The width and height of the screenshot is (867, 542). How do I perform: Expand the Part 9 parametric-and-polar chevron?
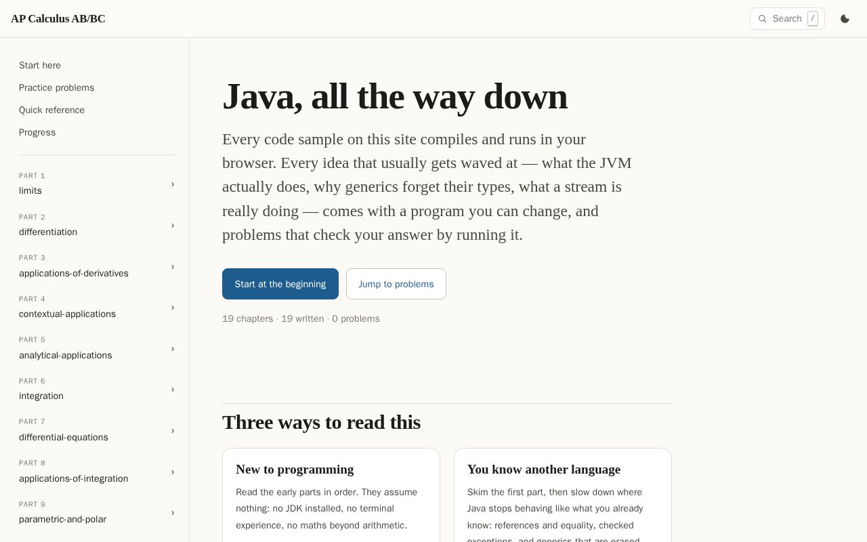click(x=173, y=513)
